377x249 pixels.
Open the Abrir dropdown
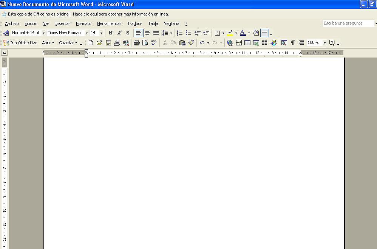click(x=48, y=43)
